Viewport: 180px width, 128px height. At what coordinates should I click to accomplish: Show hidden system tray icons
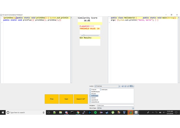pyautogui.click(x=153, y=112)
